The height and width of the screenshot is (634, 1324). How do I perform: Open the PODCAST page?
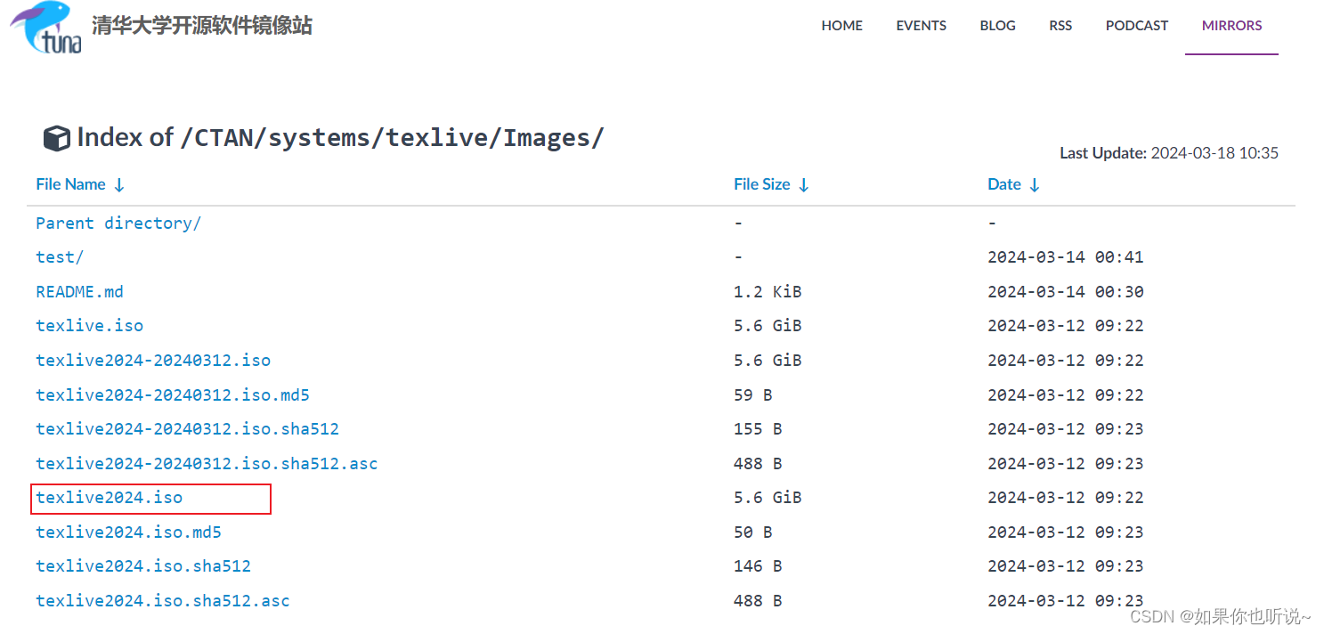tap(1136, 26)
